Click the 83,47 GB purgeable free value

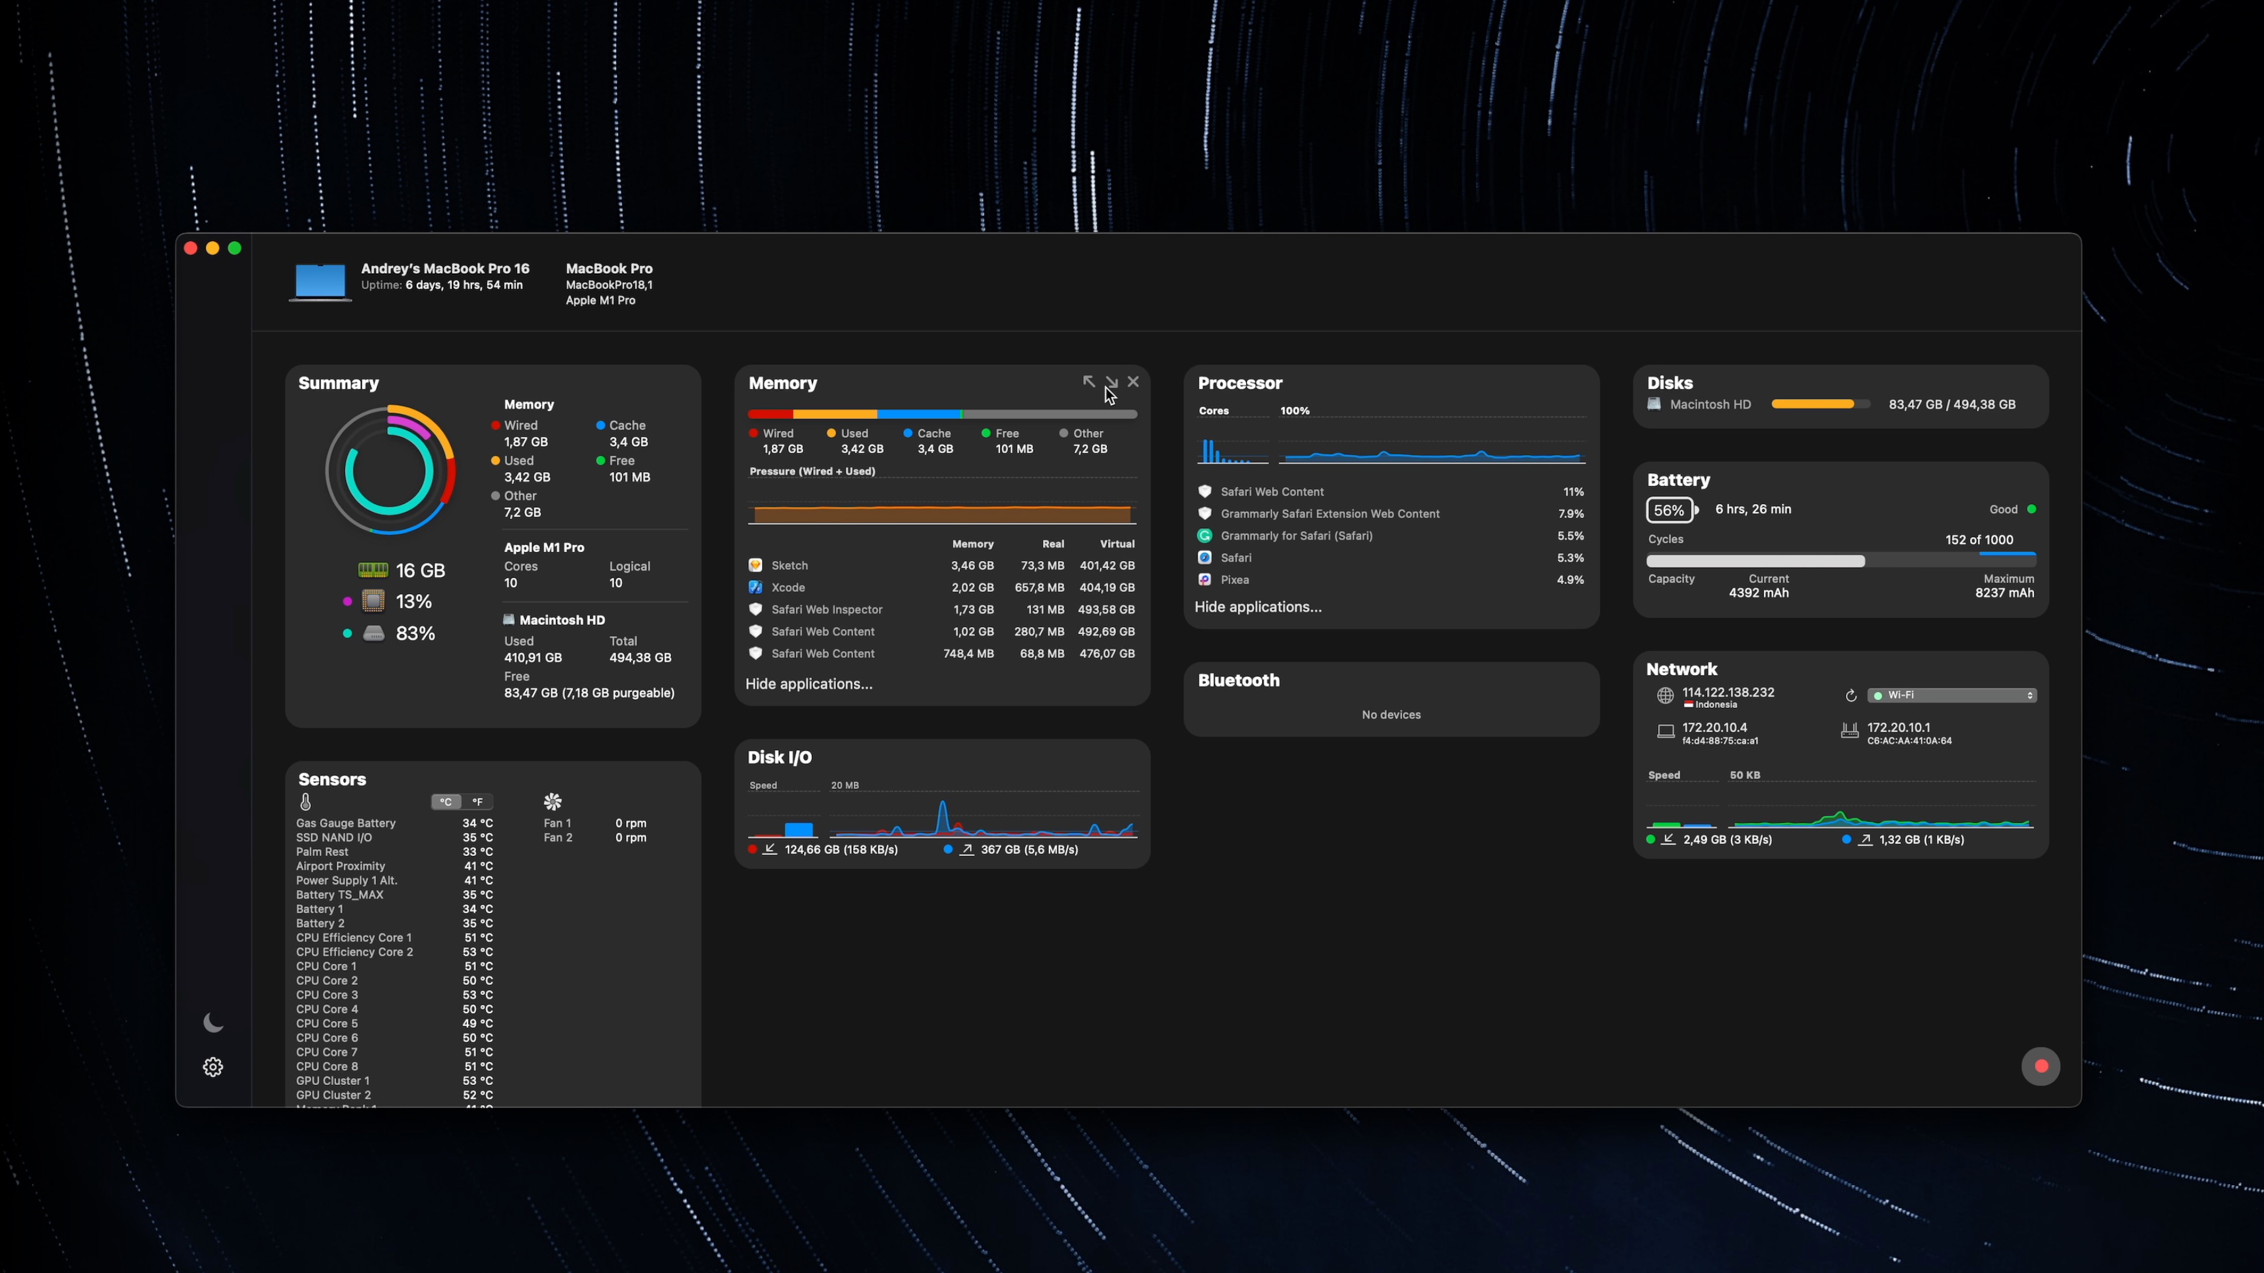click(x=589, y=692)
